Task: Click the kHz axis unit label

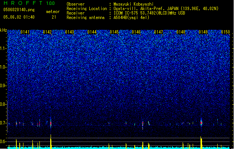Action: (3, 30)
